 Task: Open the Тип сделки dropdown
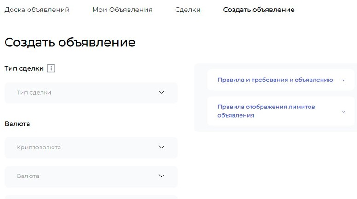pos(91,93)
